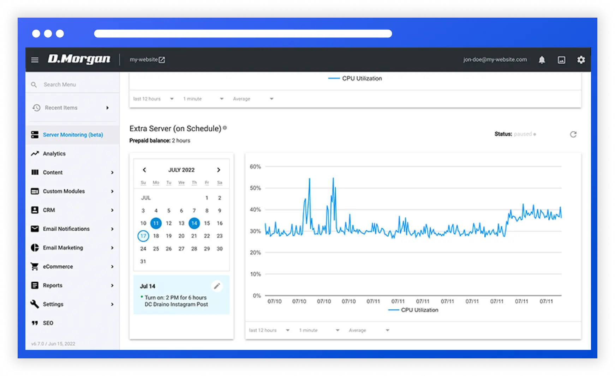Open top chart 'last 12 hours' dropdown
The image size is (615, 376).
click(x=153, y=99)
